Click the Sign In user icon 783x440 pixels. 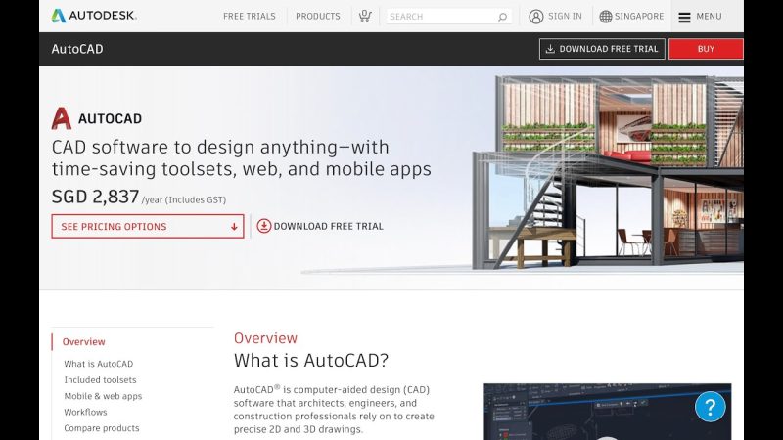click(x=535, y=17)
